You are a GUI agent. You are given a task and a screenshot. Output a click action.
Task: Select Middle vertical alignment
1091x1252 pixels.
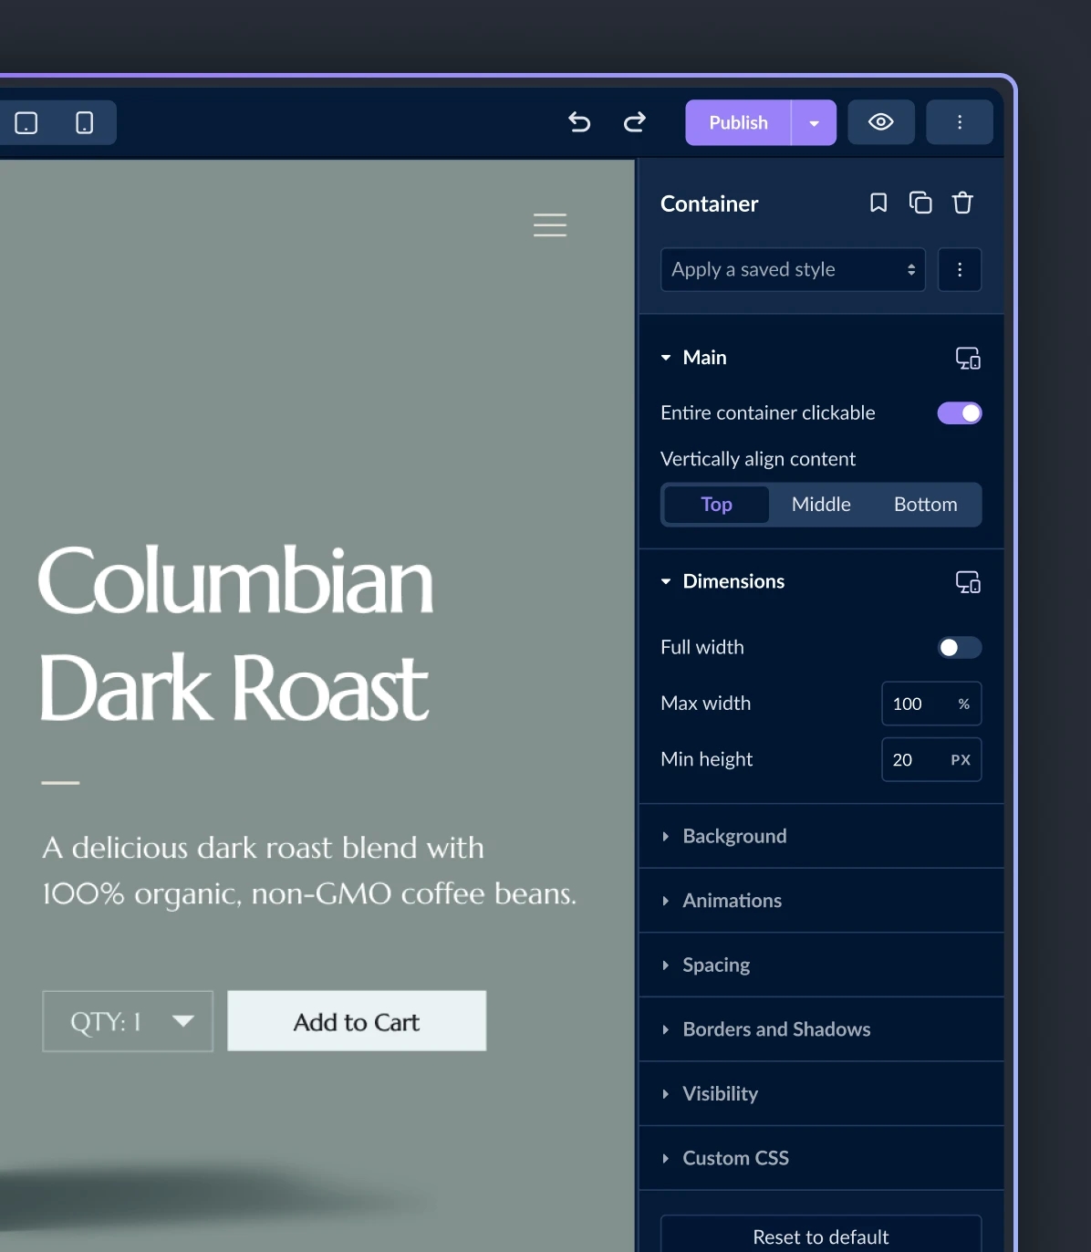[821, 505]
